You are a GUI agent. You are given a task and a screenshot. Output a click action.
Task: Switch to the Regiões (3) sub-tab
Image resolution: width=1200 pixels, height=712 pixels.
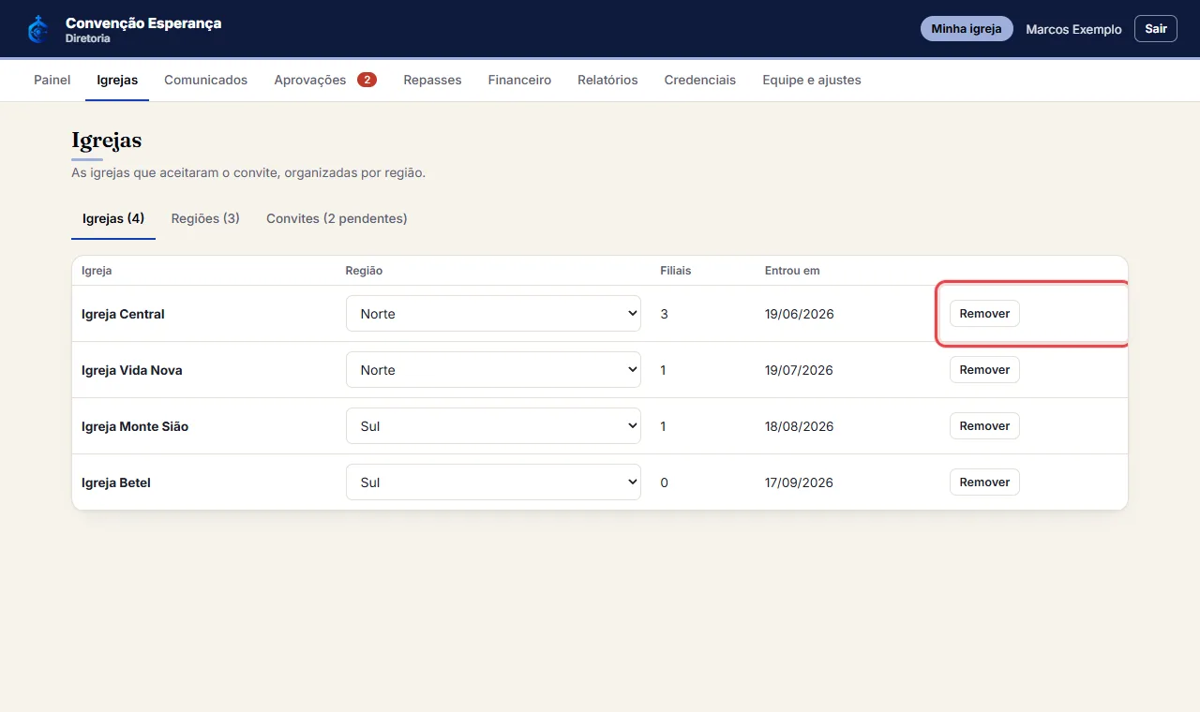(205, 218)
